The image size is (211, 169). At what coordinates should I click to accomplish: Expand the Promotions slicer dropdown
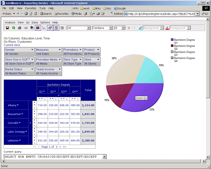tap(80, 50)
